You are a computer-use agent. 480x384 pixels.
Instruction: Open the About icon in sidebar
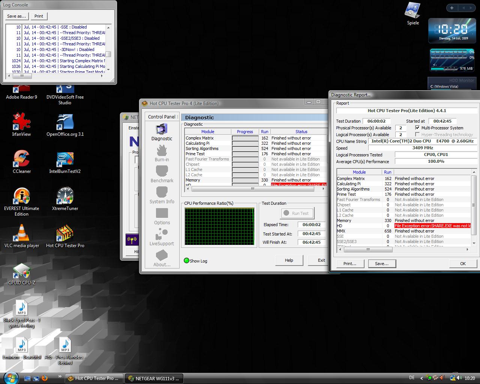162,255
